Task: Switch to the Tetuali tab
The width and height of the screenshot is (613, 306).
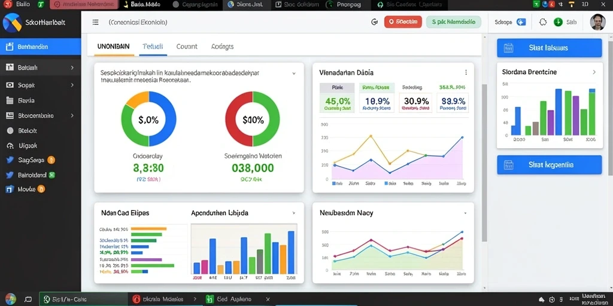Action: click(153, 47)
